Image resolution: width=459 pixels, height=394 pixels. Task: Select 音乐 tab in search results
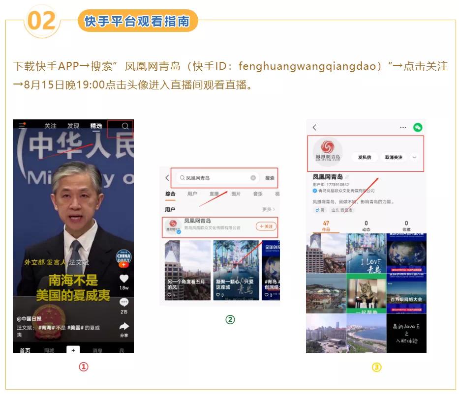(258, 194)
